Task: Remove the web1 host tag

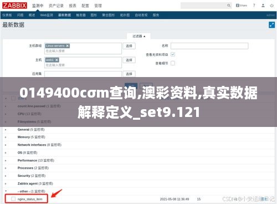Action: click(57, 60)
